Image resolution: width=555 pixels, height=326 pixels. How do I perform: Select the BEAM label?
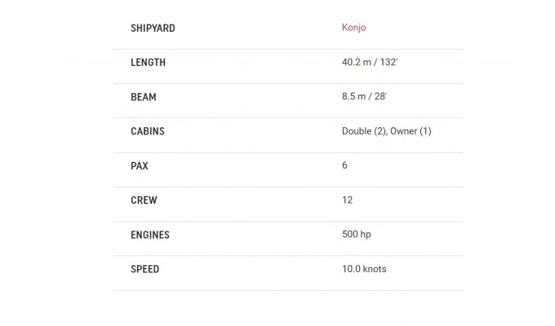coord(144,97)
